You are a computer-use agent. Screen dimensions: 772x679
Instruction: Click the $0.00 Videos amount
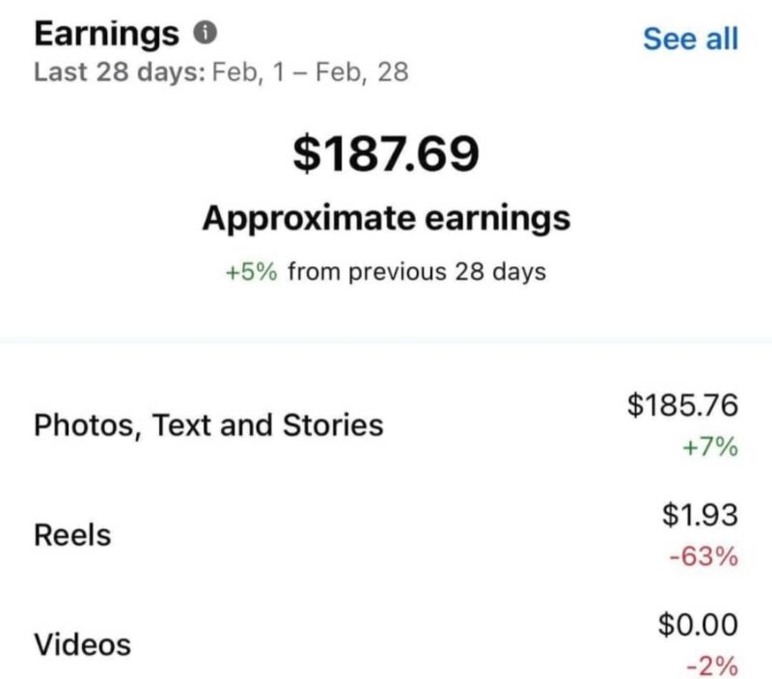click(698, 624)
